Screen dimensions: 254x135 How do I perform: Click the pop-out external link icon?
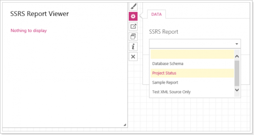(x=133, y=26)
